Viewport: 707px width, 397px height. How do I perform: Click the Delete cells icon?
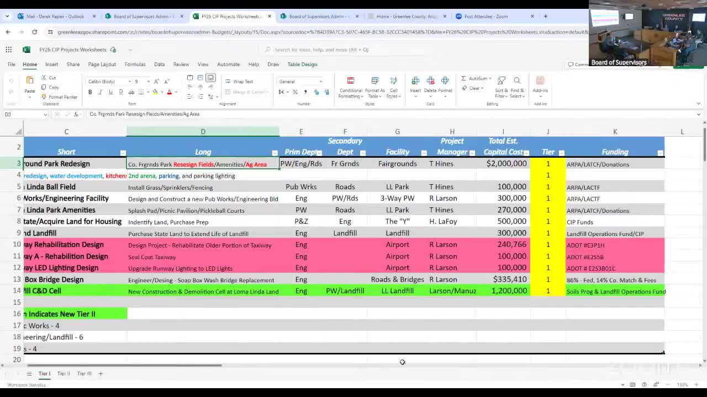click(430, 82)
